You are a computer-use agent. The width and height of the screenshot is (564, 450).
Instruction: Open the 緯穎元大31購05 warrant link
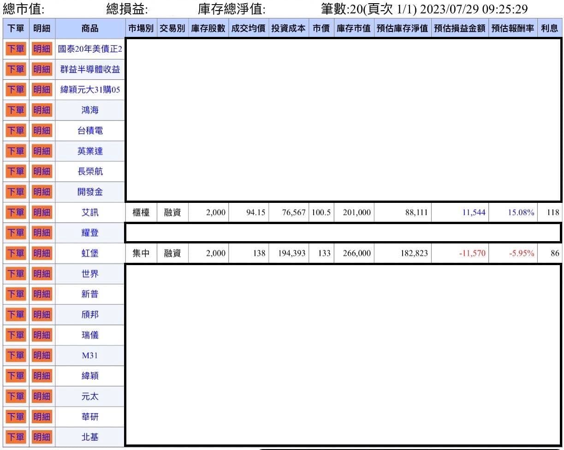[90, 89]
